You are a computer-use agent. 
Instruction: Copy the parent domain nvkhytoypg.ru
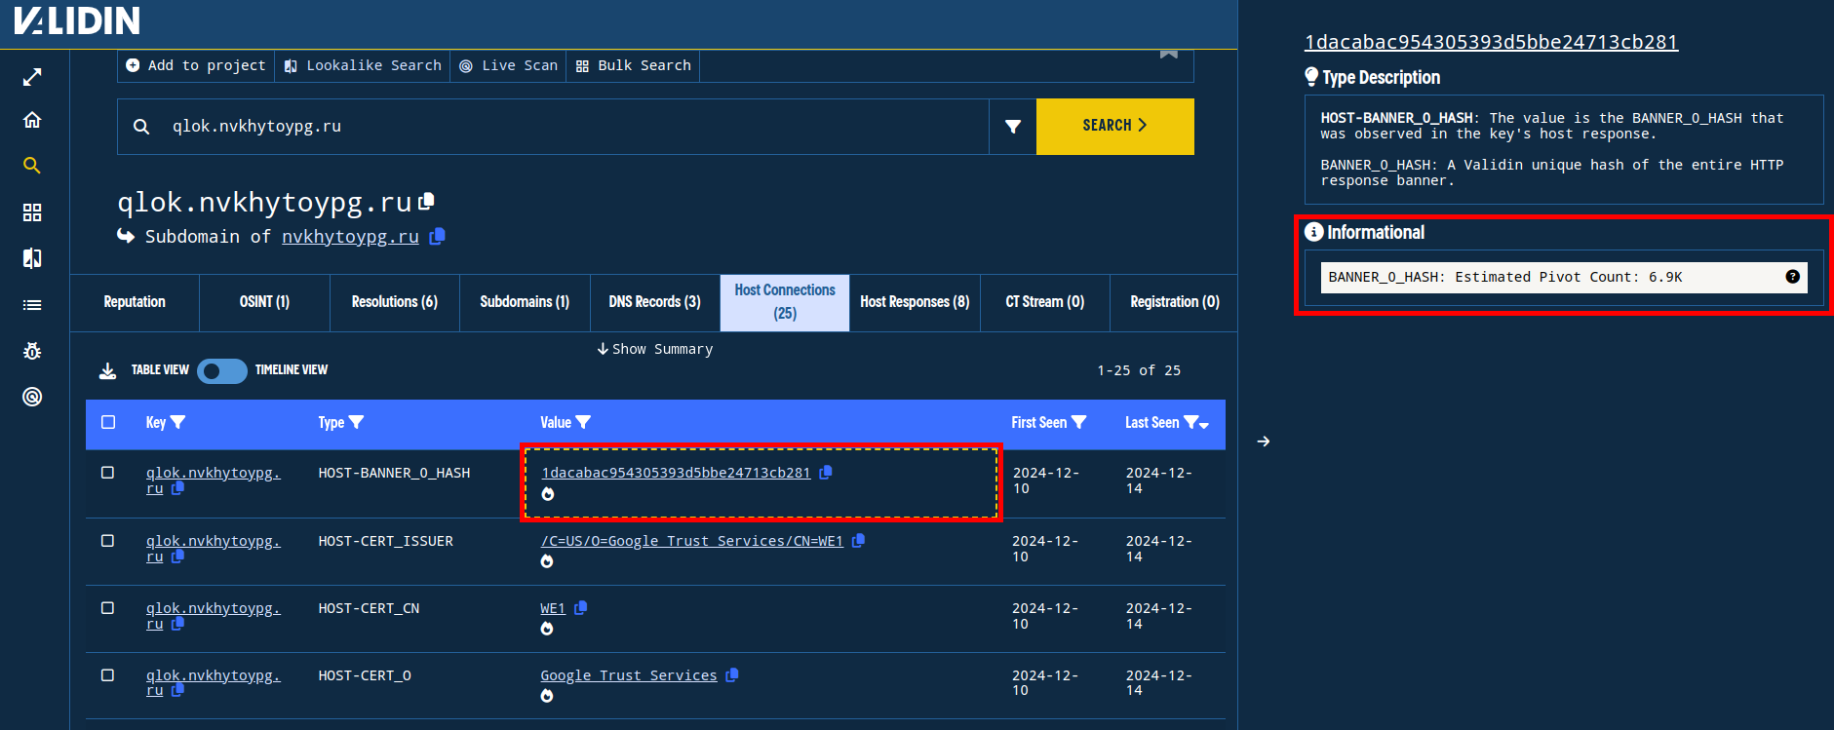click(x=438, y=236)
